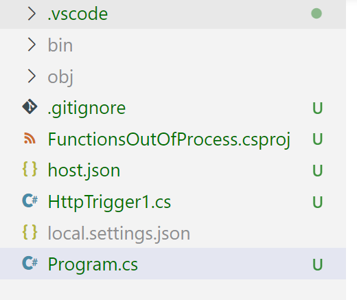
Task: Select the obj folder label
Action: coord(60,77)
